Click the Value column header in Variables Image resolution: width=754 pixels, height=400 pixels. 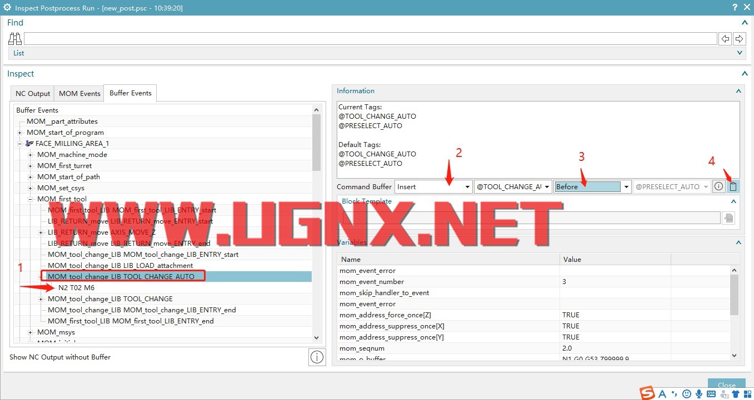click(615, 259)
